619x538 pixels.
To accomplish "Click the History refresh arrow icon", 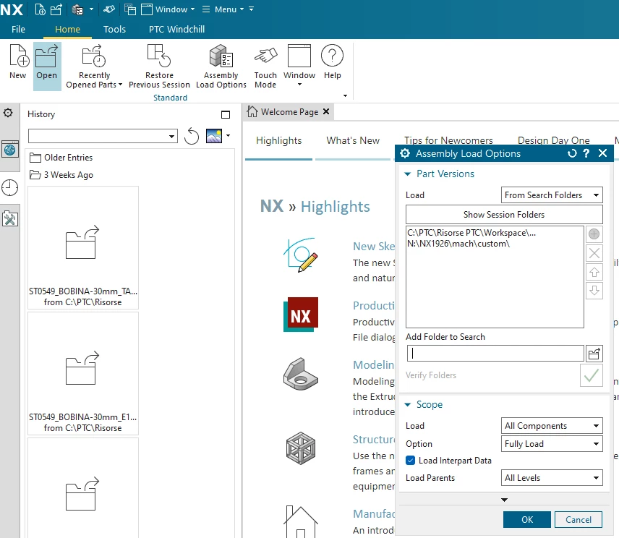I will (192, 136).
